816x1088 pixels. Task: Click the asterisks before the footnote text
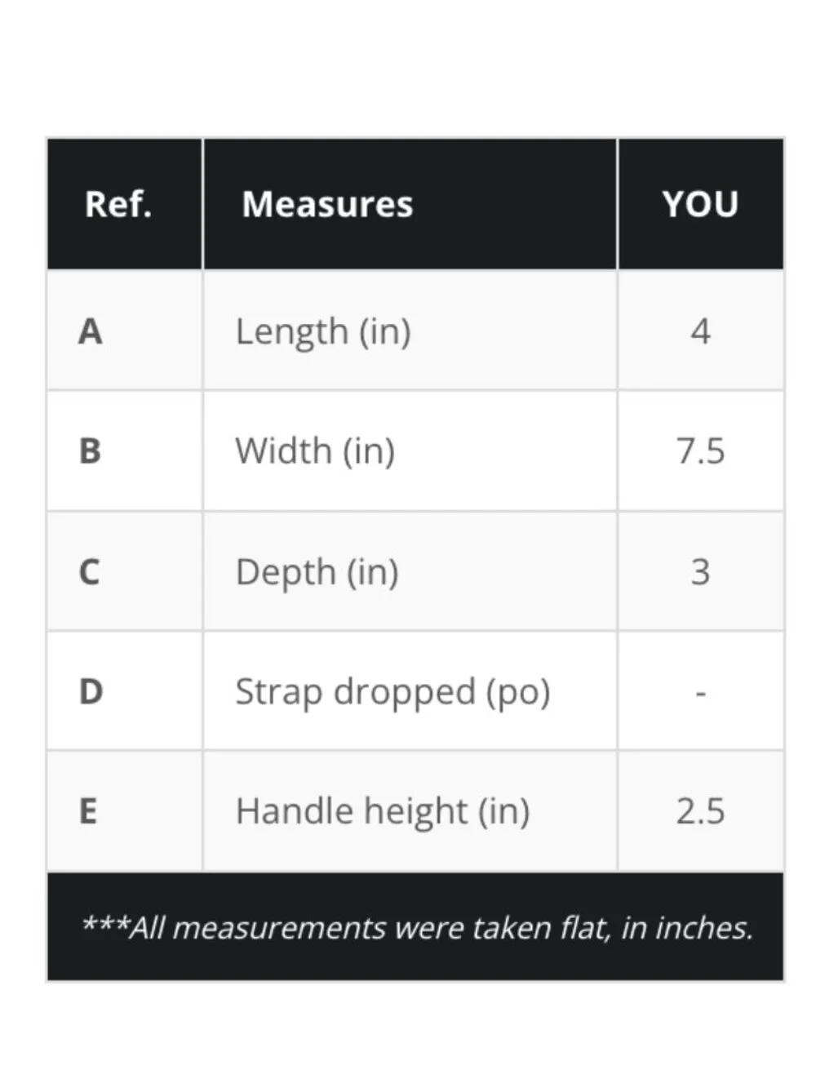[x=105, y=921]
